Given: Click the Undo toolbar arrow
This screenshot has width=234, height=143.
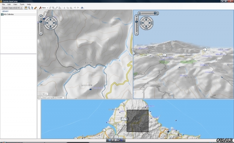Looking at the screenshot, I should click(x=75, y=8).
